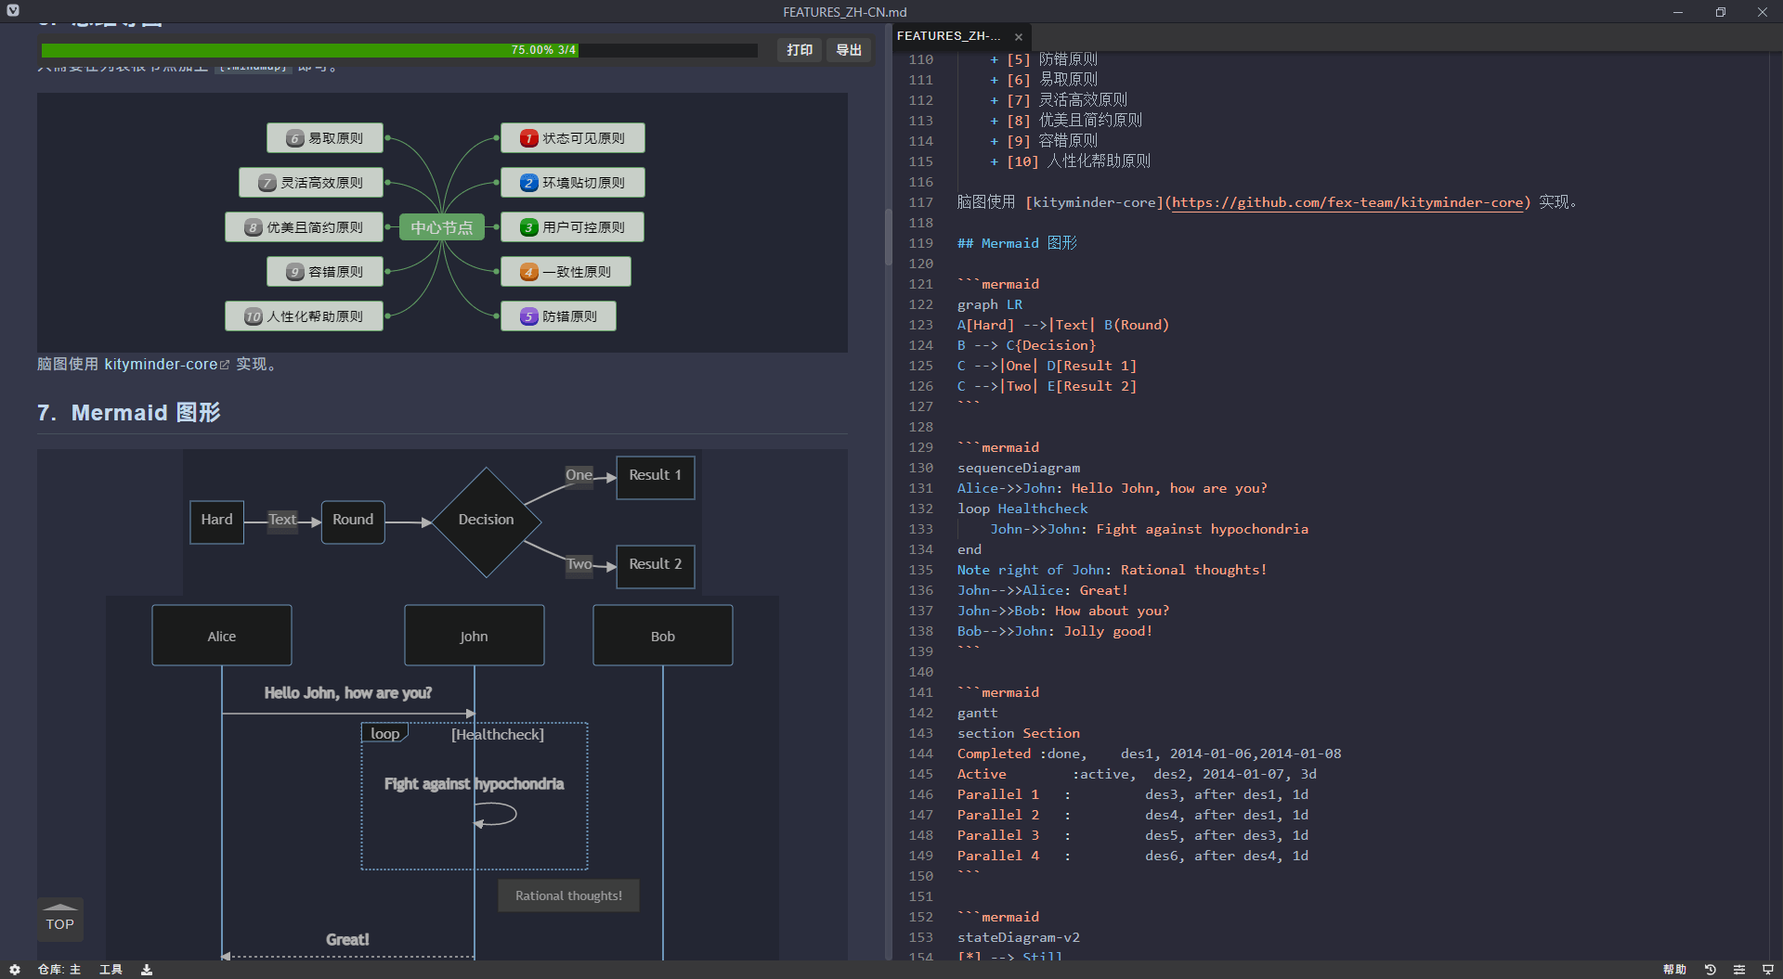Viewport: 1783px width, 979px height.
Task: Click line number 117 in the editor gutter
Action: 920,202
